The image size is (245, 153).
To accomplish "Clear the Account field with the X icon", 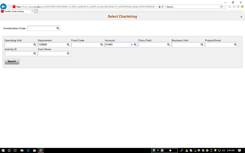I will (132, 45).
